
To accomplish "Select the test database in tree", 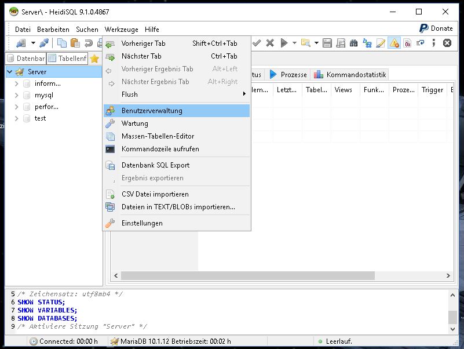I will click(x=40, y=118).
